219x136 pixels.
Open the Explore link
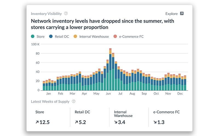coord(172,14)
